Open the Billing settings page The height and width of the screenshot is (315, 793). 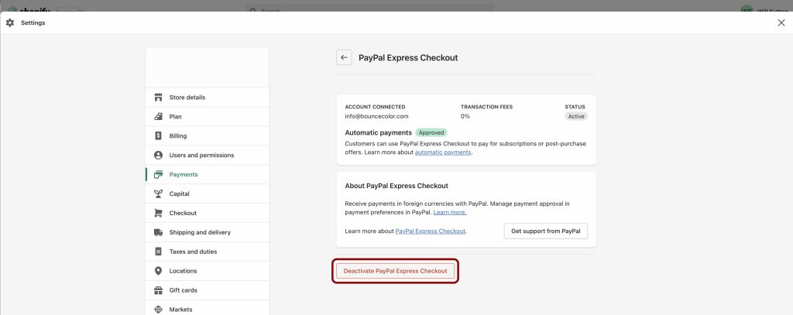(x=208, y=136)
